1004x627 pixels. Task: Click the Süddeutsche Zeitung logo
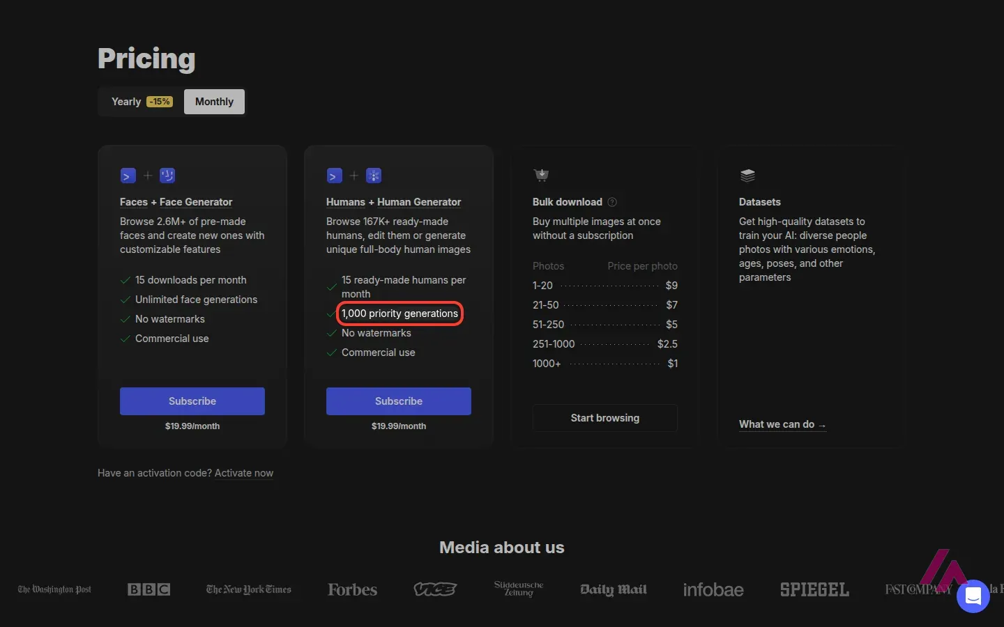(519, 589)
